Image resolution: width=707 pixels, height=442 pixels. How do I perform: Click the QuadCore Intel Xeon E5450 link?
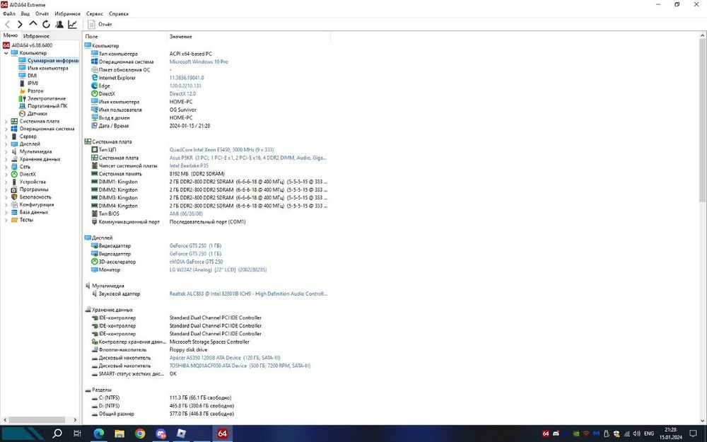[x=221, y=150]
